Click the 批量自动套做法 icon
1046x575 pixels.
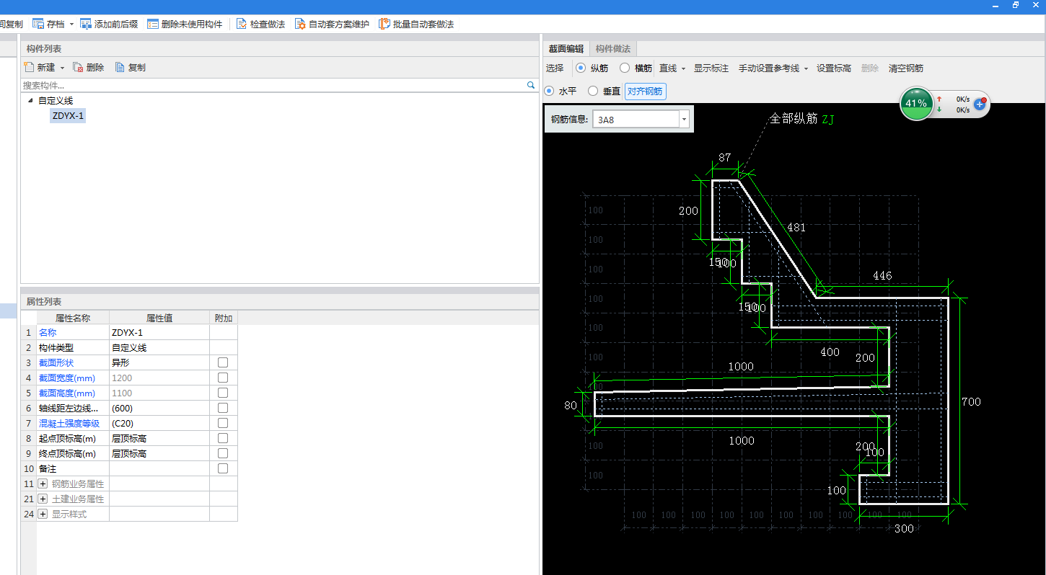click(384, 24)
